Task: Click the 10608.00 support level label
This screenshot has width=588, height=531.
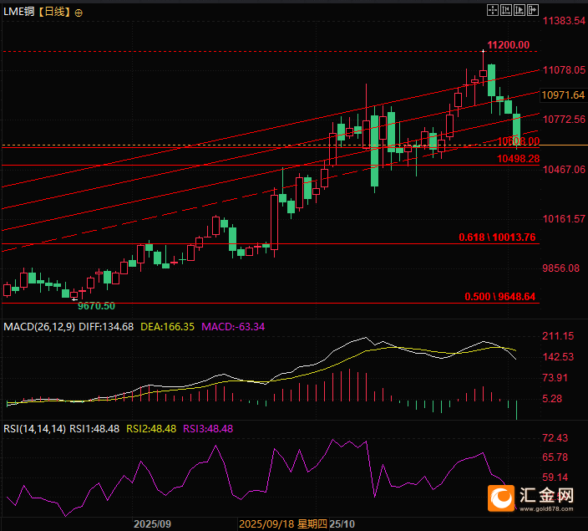Action: click(x=519, y=141)
